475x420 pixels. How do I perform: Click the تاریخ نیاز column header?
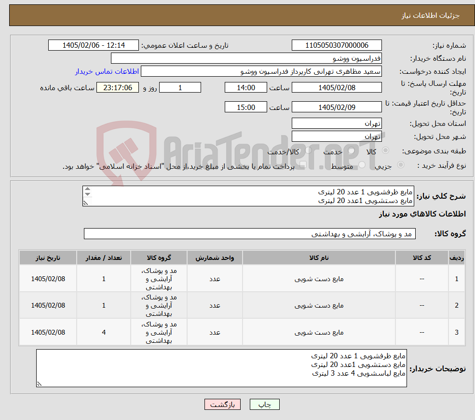pyautogui.click(x=48, y=257)
